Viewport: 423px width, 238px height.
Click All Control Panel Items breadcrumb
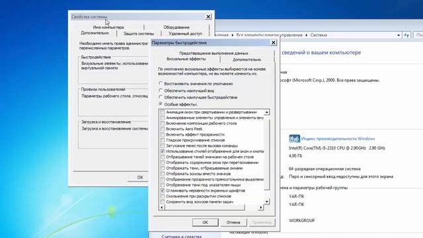[x=269, y=35]
